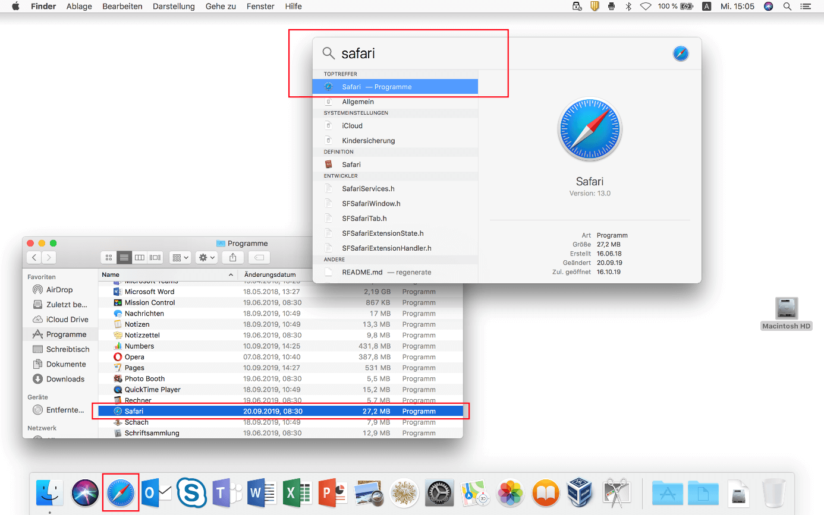The width and height of the screenshot is (824, 515).
Task: Open Skype in the Dock
Action: tap(191, 492)
